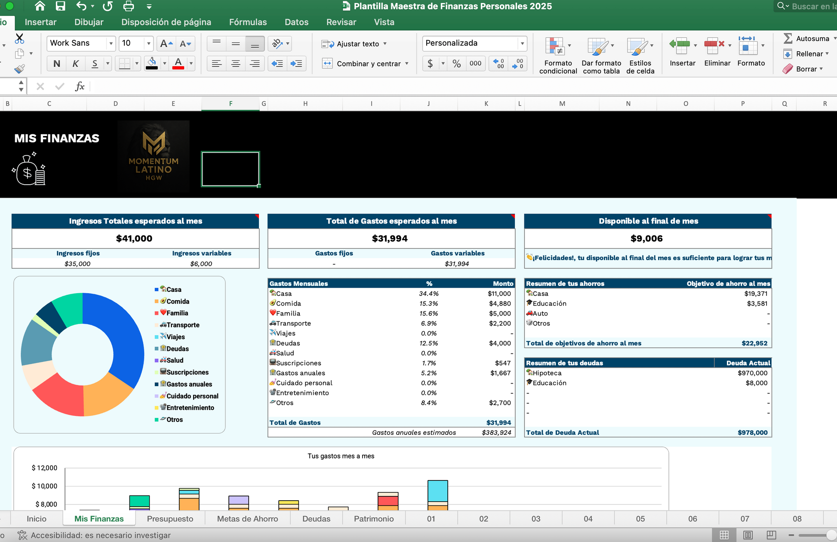The height and width of the screenshot is (542, 837).
Task: Click the Insert Function fx icon
Action: tap(80, 87)
